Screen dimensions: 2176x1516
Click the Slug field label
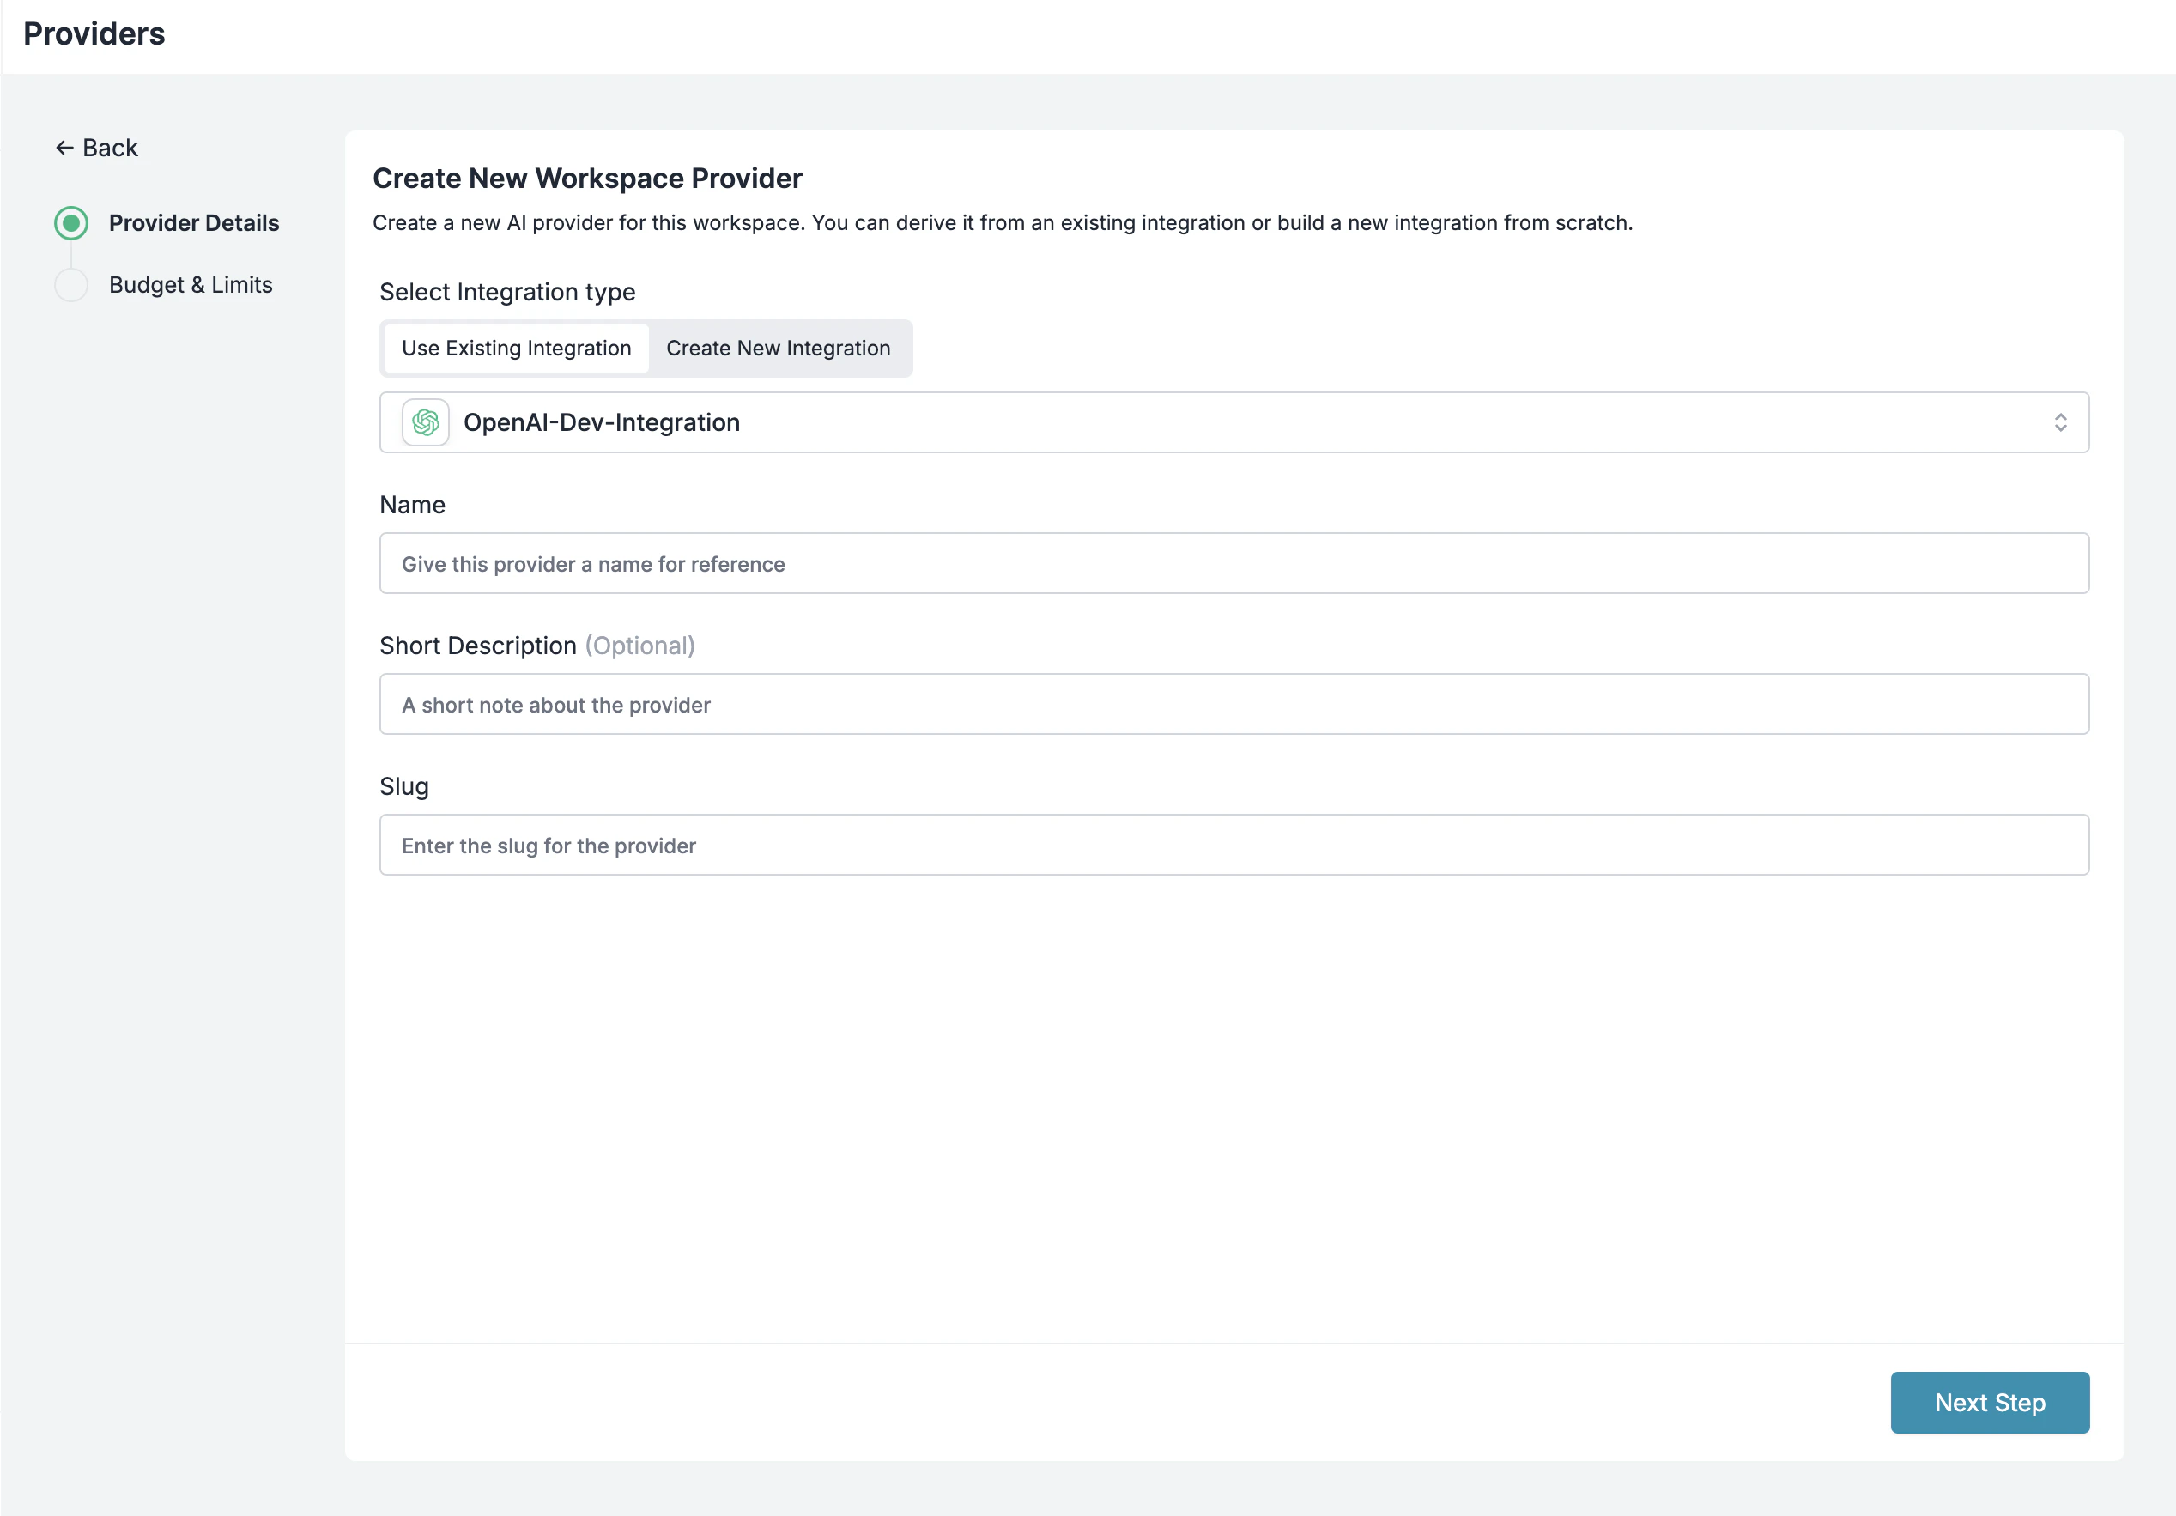coord(403,786)
